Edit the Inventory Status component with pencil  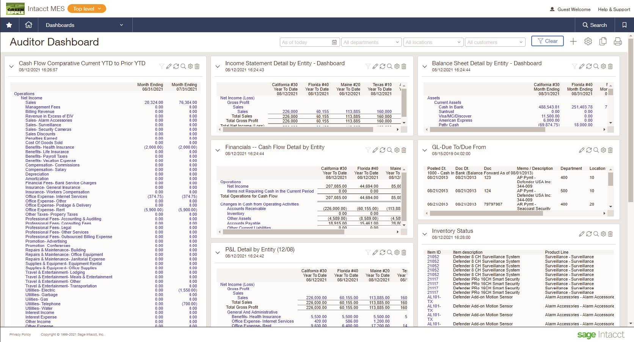point(582,234)
